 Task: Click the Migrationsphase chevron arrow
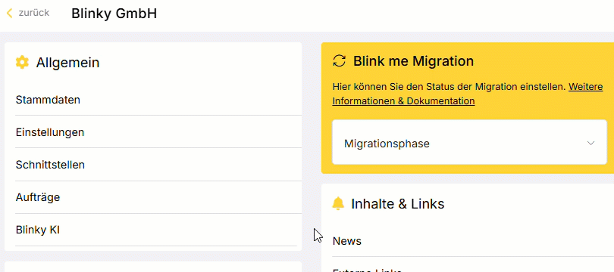591,144
